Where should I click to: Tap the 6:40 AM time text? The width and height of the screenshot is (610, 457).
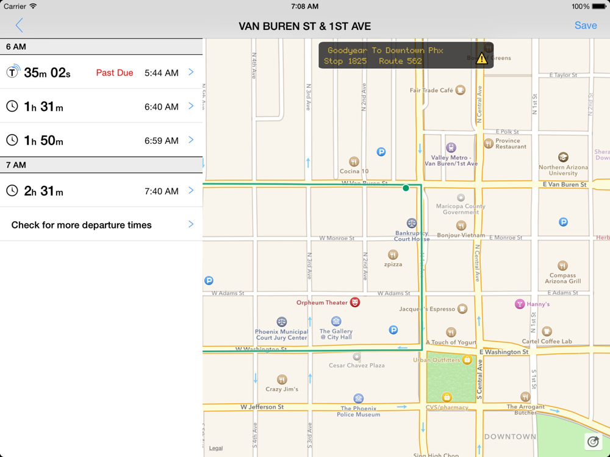click(162, 107)
